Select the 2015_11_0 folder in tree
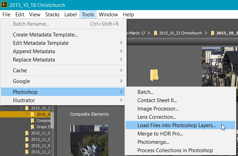This screenshot has height=156, width=238. (x=38, y=133)
